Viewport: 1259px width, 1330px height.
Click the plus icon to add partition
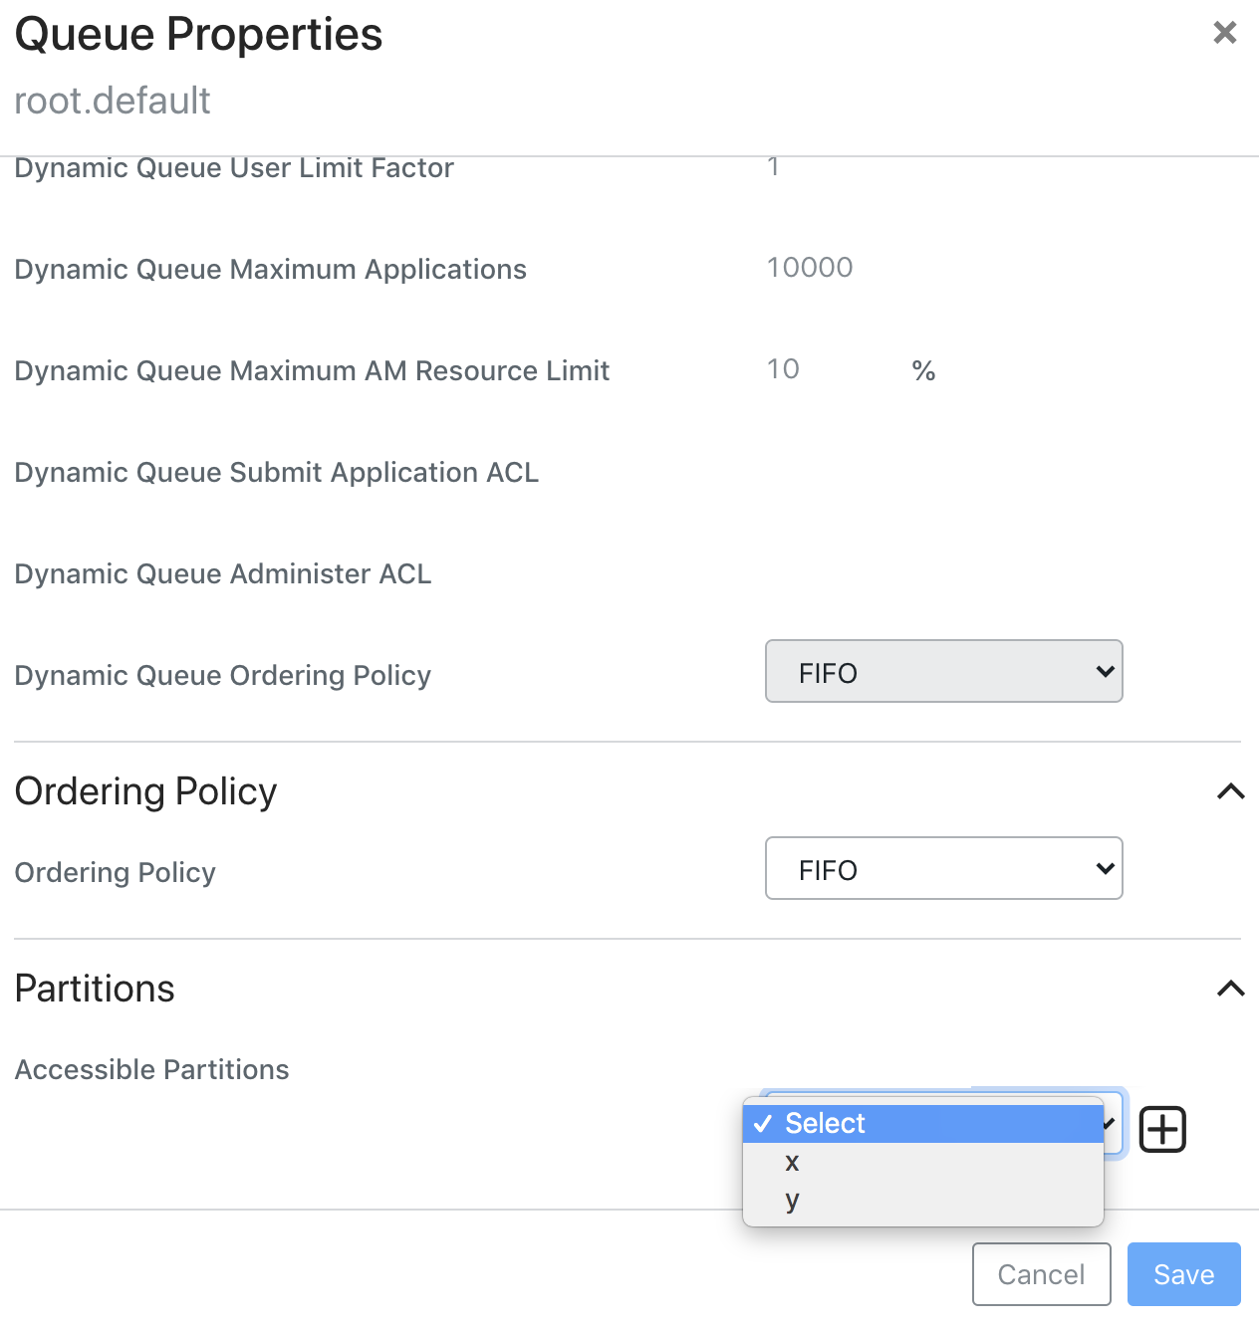tap(1161, 1129)
